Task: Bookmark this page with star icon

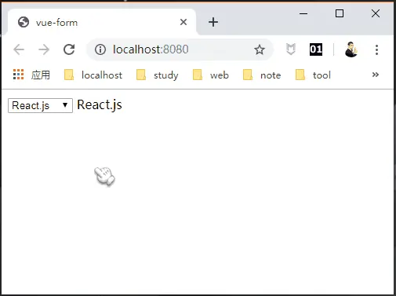Action: (260, 49)
